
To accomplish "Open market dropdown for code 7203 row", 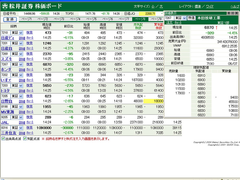I will (x=21, y=85).
